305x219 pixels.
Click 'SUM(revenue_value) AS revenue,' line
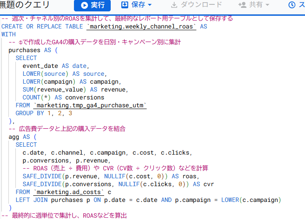point(75,89)
